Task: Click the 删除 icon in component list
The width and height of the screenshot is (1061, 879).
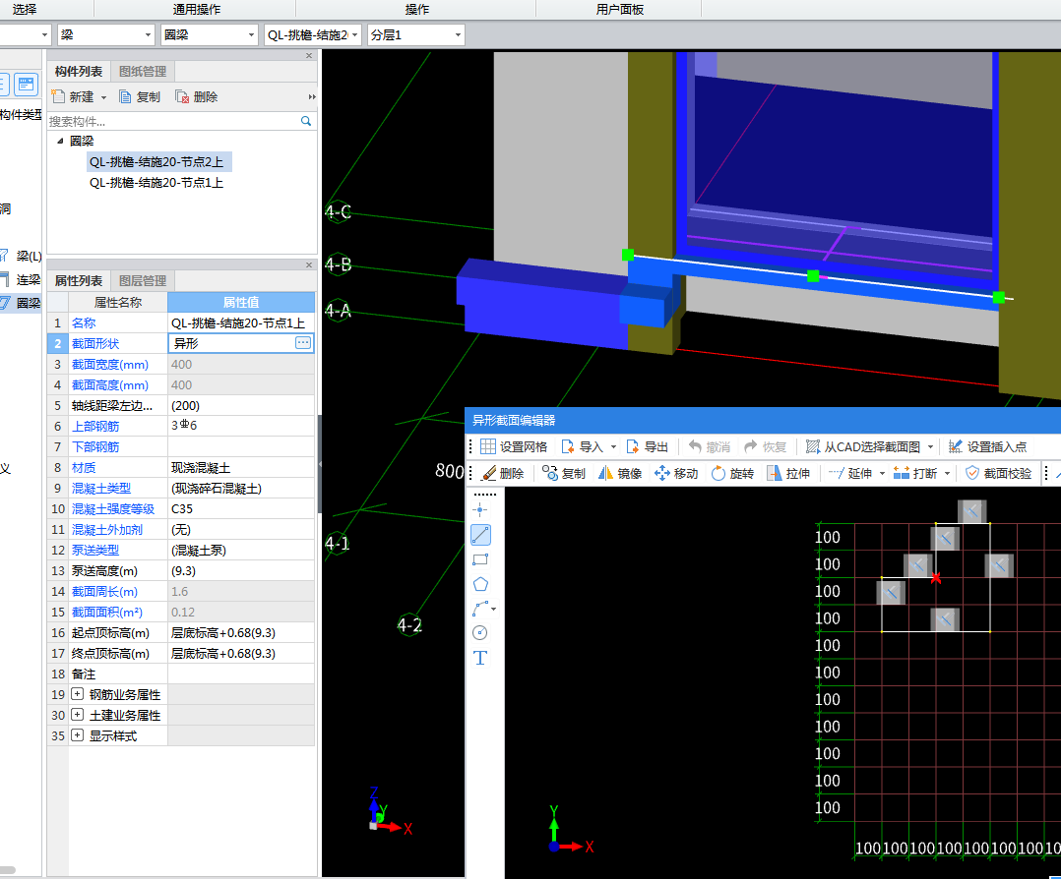Action: pyautogui.click(x=181, y=96)
